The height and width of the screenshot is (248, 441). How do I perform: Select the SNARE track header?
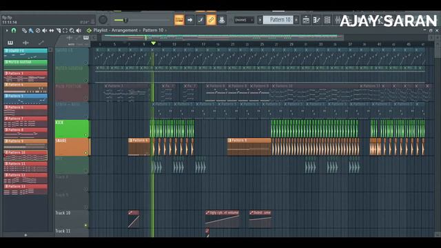tap(72, 147)
